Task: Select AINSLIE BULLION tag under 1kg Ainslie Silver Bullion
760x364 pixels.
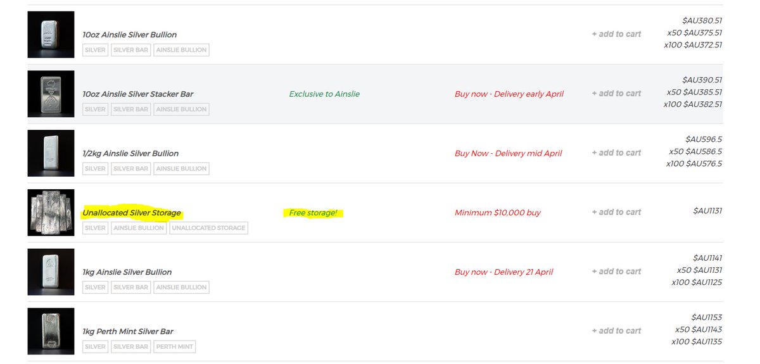Action: click(x=181, y=287)
